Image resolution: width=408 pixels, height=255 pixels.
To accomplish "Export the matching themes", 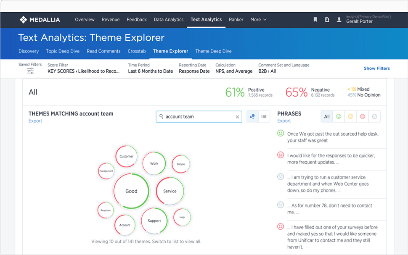I will click(x=35, y=121).
